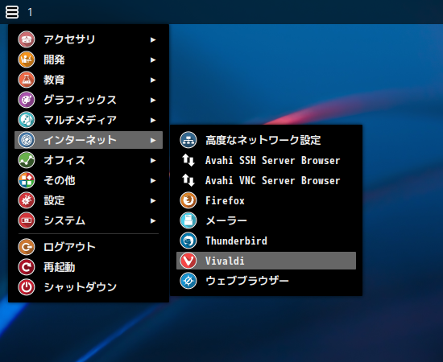Click the ウェブブラウザー compass icon
The image size is (443, 362).
(188, 281)
